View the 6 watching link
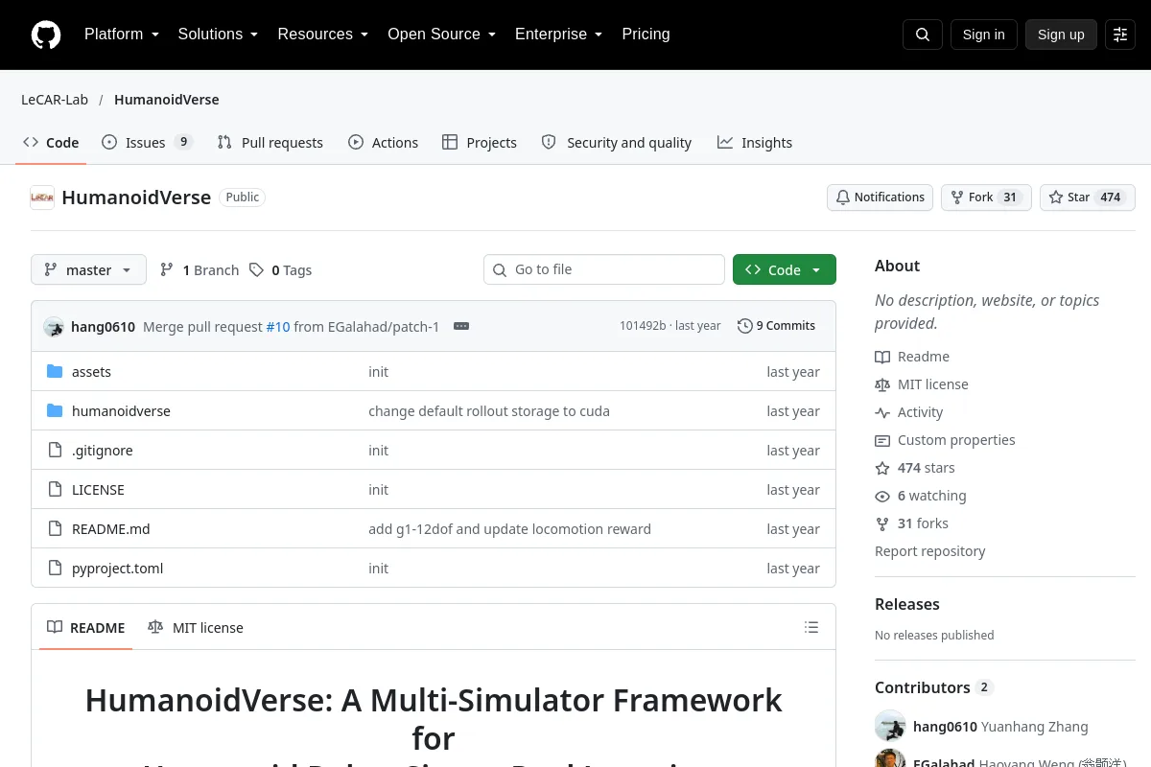This screenshot has width=1151, height=767. coord(921,496)
